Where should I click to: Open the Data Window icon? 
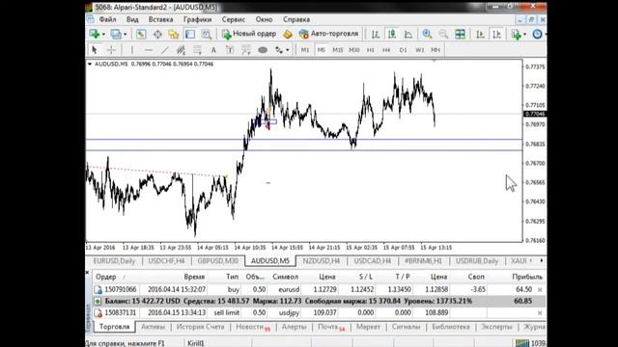click(157, 35)
